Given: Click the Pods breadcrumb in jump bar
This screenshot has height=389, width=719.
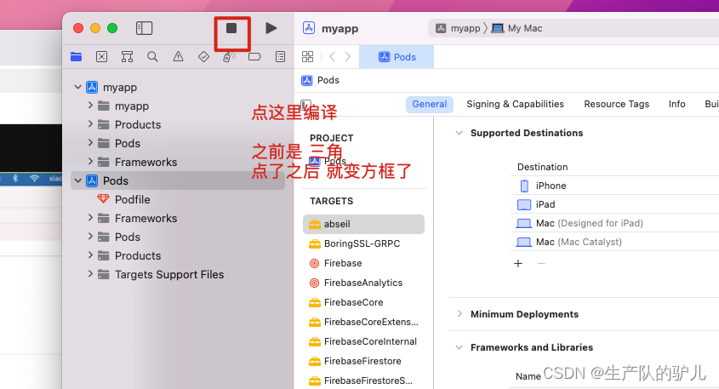Looking at the screenshot, I should coord(320,80).
